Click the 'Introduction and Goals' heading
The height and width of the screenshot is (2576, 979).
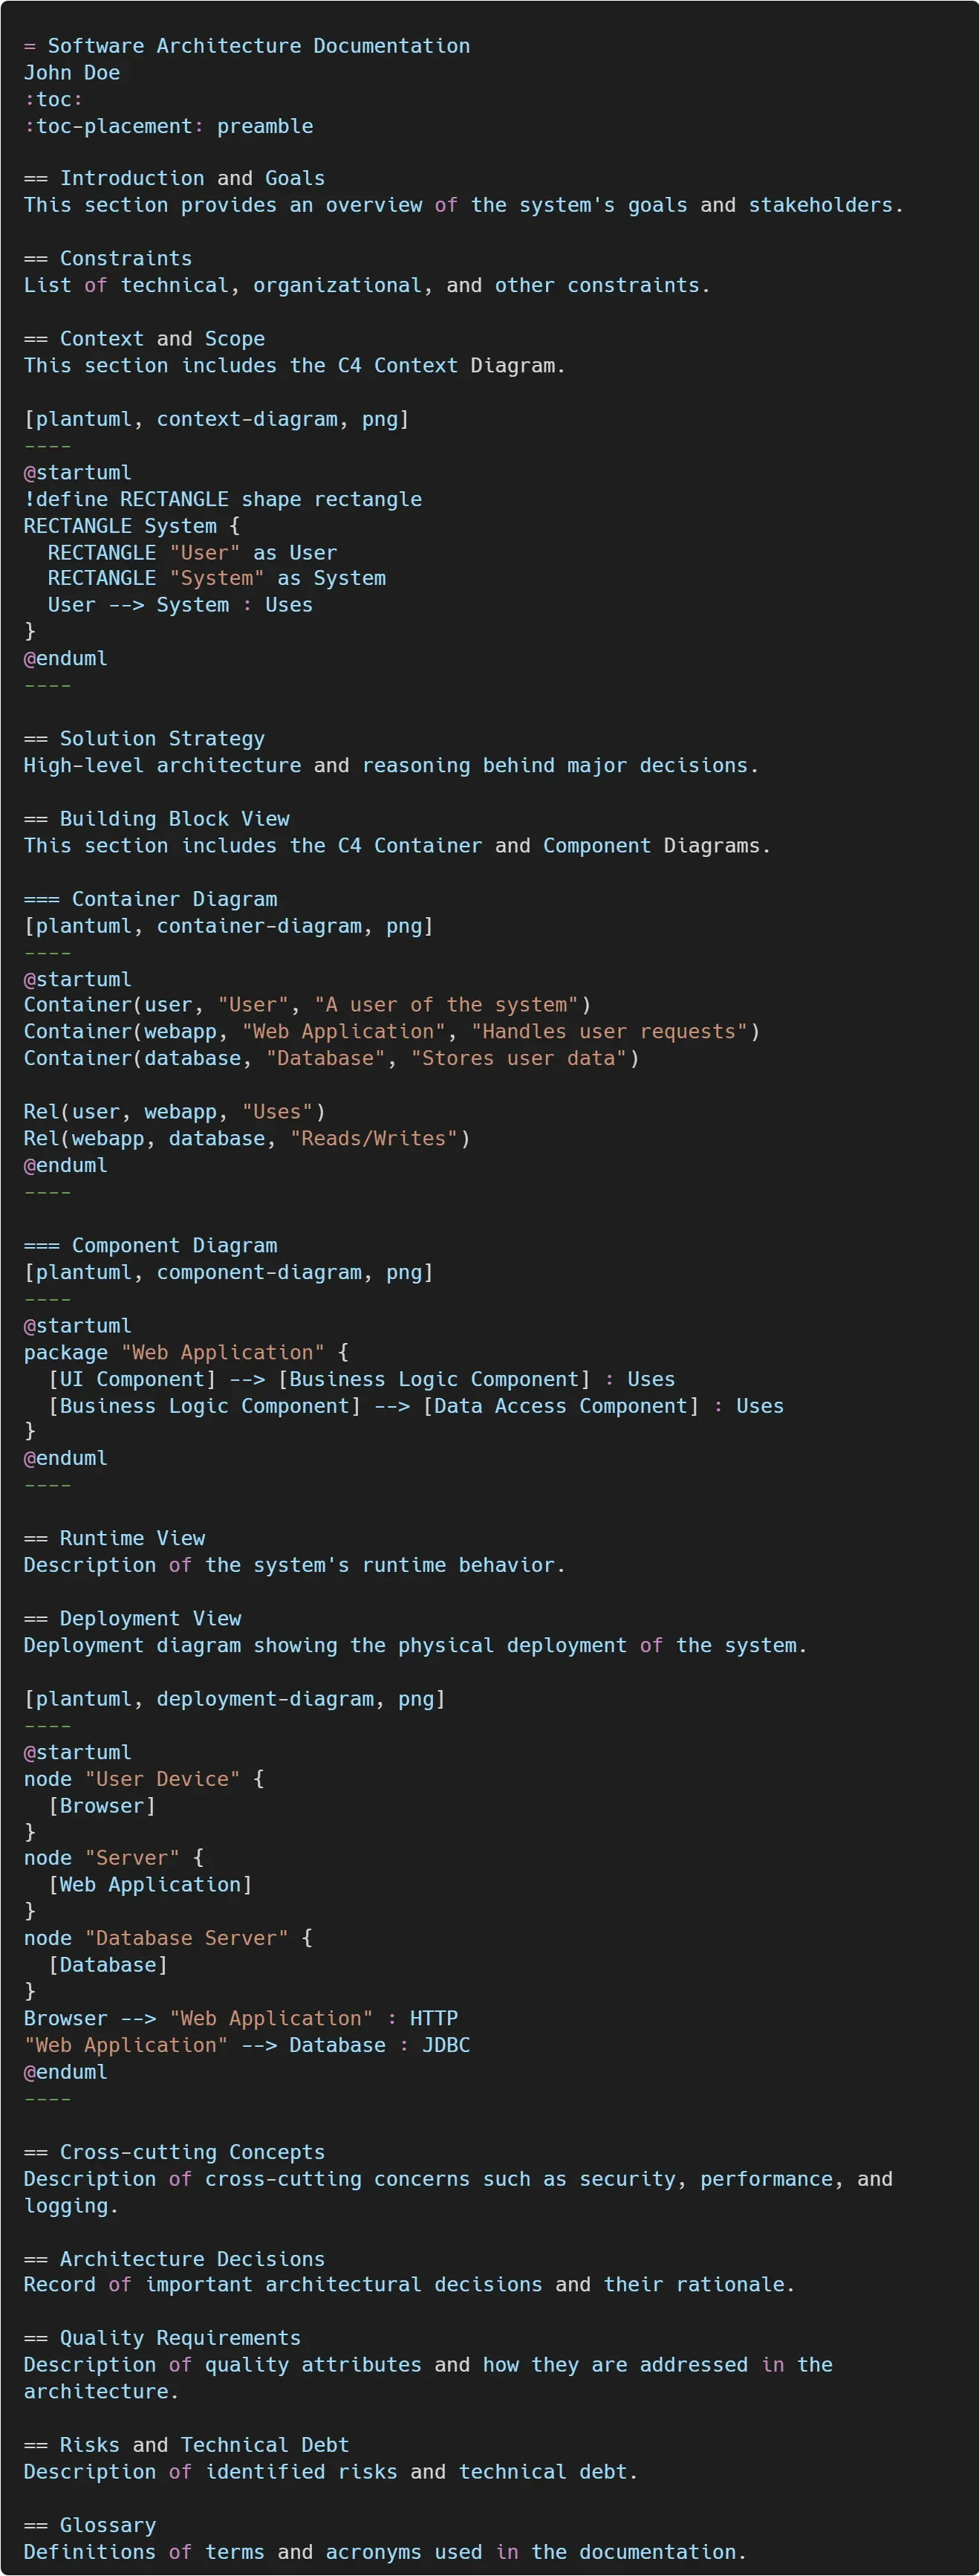pyautogui.click(x=192, y=178)
